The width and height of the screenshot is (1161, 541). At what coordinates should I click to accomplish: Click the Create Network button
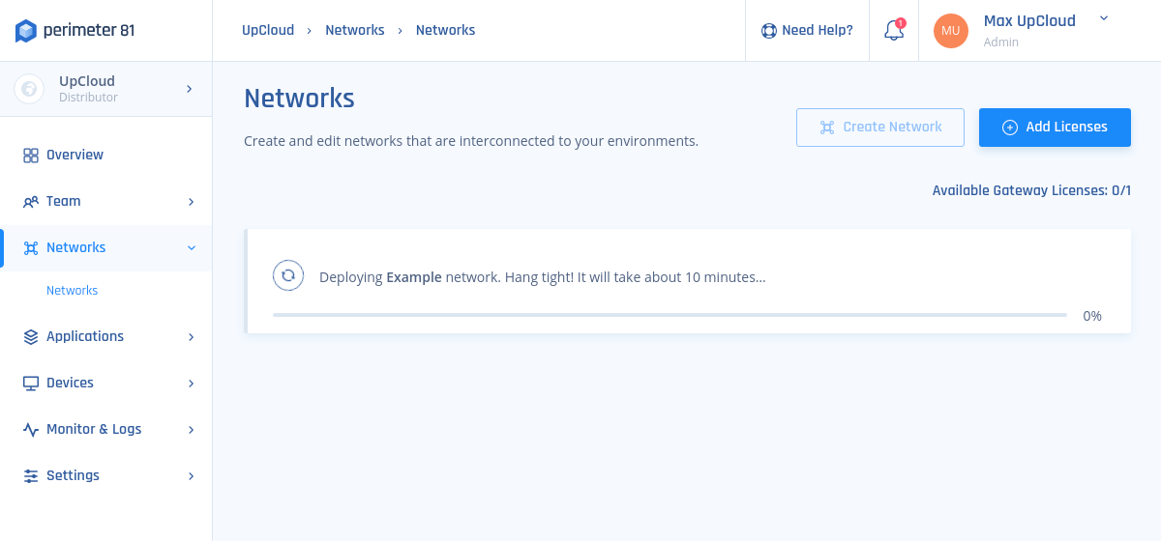pos(879,128)
